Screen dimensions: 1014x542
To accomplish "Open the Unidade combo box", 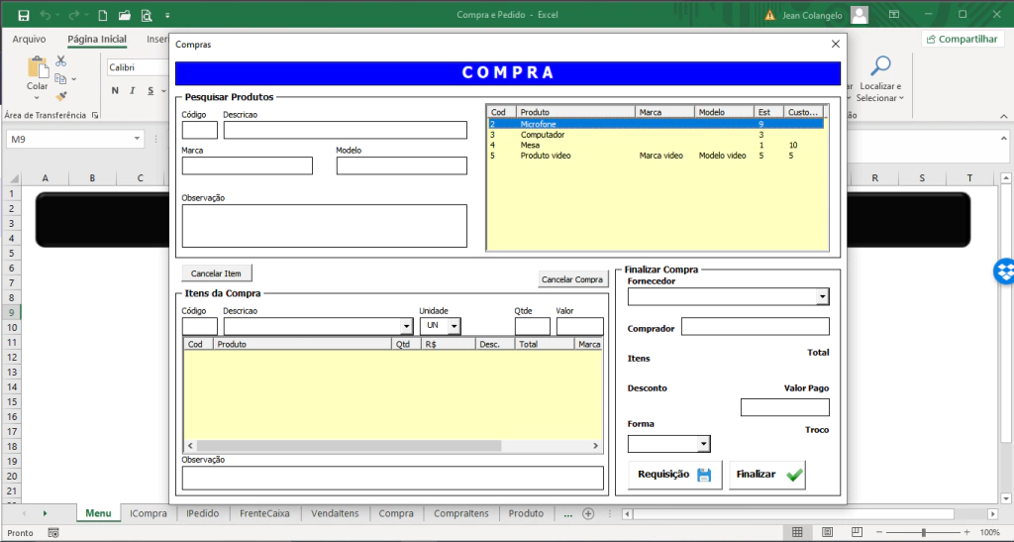I will tap(454, 326).
